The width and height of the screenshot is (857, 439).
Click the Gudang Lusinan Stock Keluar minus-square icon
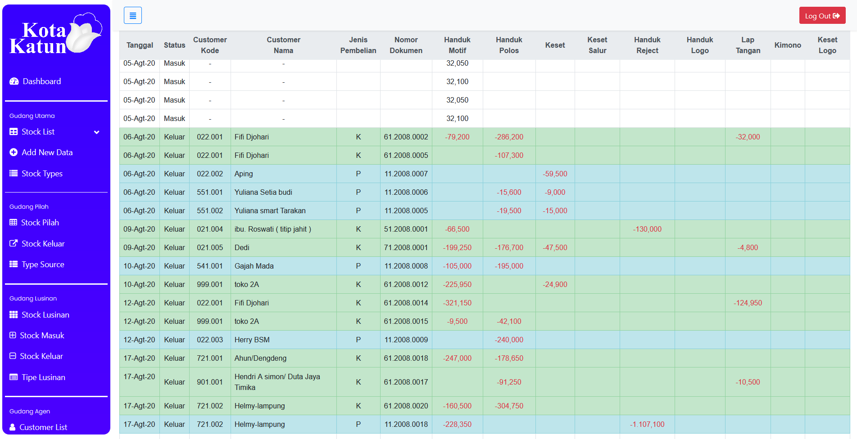tap(13, 356)
